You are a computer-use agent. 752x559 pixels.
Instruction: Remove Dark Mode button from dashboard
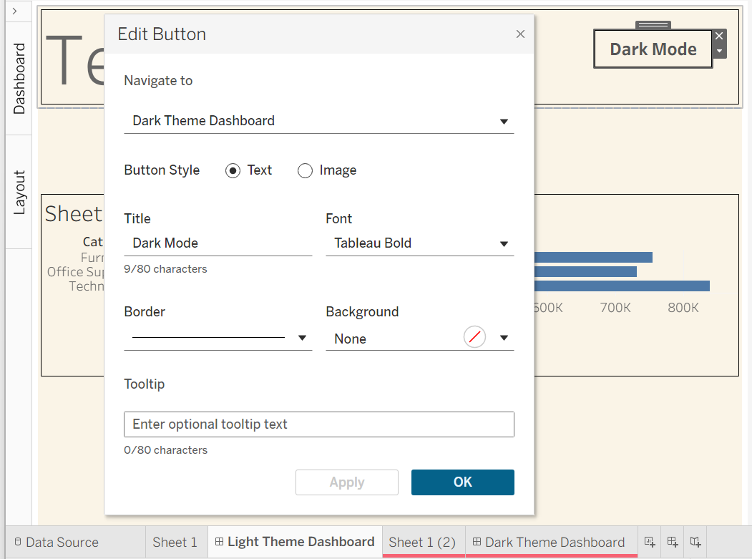coord(719,36)
